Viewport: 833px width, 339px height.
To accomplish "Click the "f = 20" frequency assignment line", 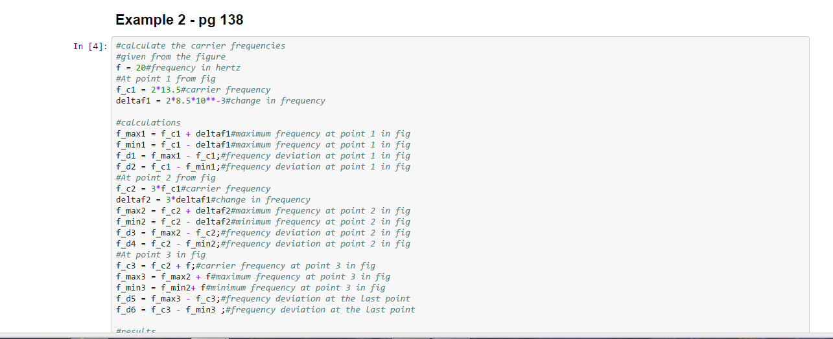I will [x=178, y=68].
